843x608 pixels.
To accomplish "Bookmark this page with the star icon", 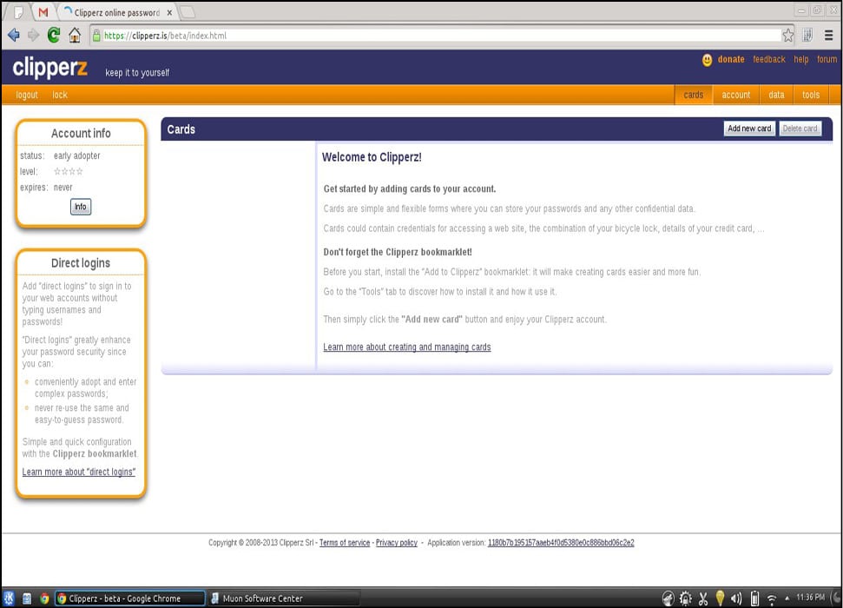I will pyautogui.click(x=787, y=36).
